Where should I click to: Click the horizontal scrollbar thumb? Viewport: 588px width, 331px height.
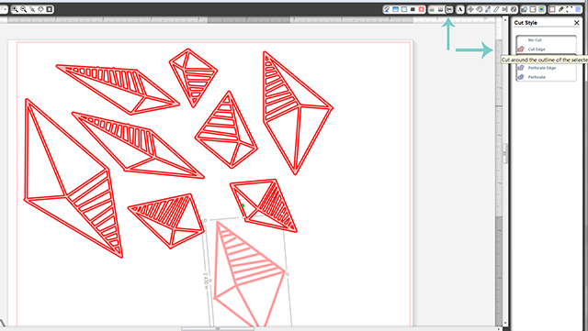coord(218,329)
